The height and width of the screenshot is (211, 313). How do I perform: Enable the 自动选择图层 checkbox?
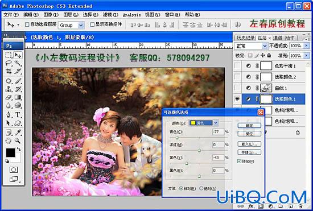click(27, 24)
